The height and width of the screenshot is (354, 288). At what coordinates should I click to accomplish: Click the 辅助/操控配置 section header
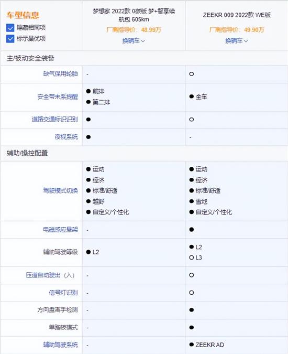tap(27, 153)
